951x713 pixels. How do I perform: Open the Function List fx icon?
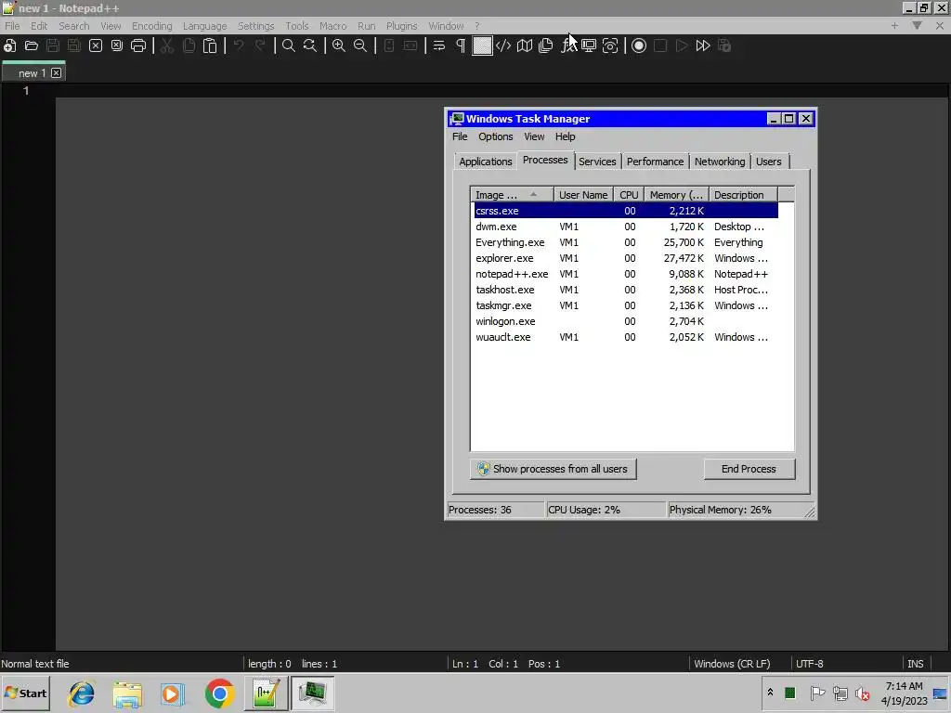568,45
